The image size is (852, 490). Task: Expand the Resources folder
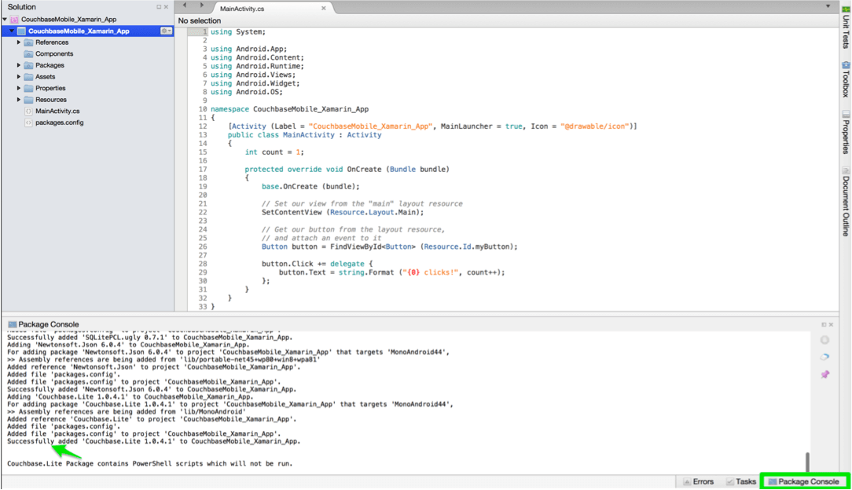pyautogui.click(x=19, y=99)
